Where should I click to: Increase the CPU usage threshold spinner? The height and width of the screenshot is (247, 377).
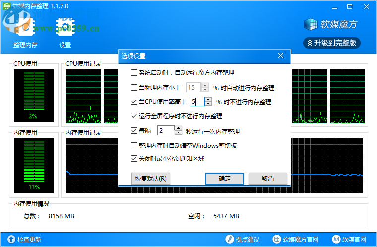point(208,99)
